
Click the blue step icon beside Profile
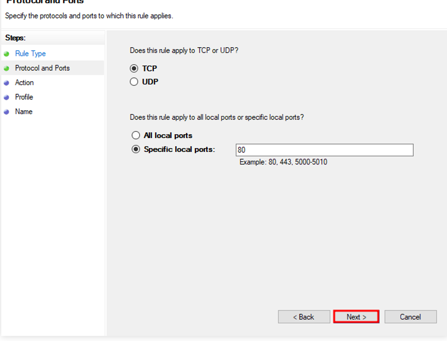(x=7, y=97)
